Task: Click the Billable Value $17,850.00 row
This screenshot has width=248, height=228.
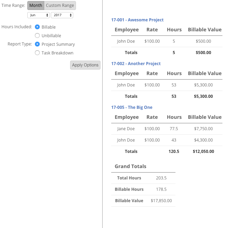Action: tap(143, 201)
